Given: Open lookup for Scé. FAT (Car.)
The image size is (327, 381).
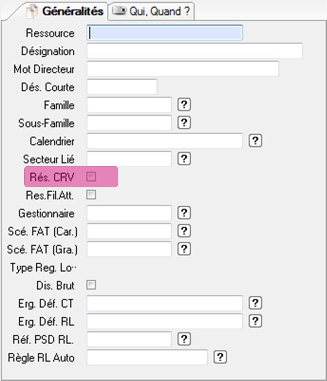Looking at the screenshot, I should point(184,231).
